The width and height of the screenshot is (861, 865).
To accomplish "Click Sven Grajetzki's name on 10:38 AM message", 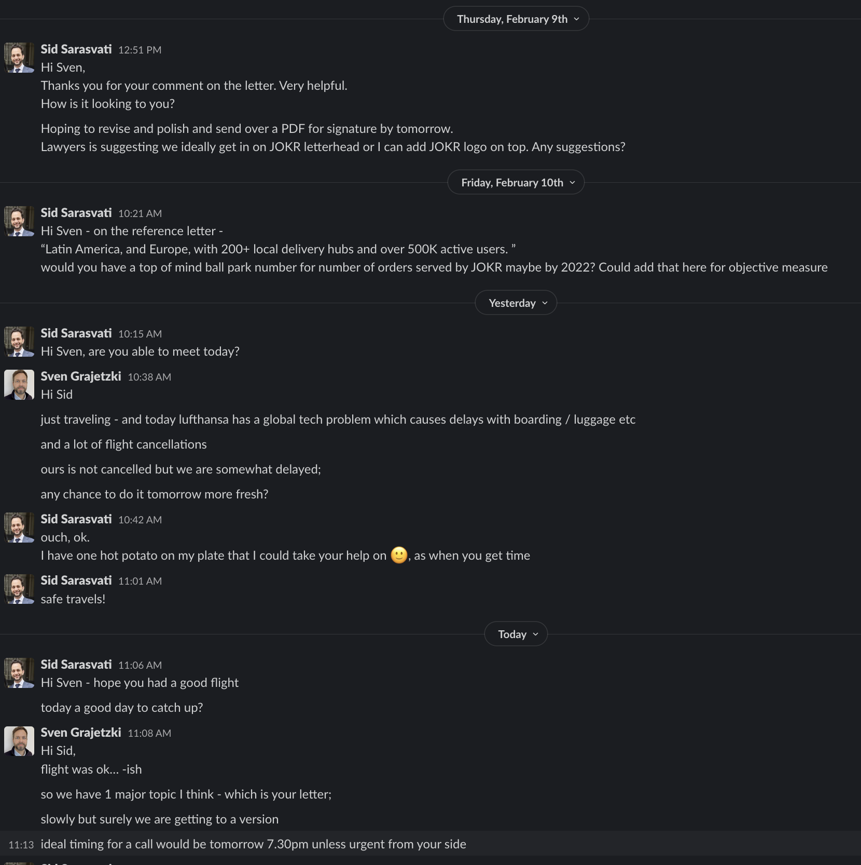I will 81,376.
